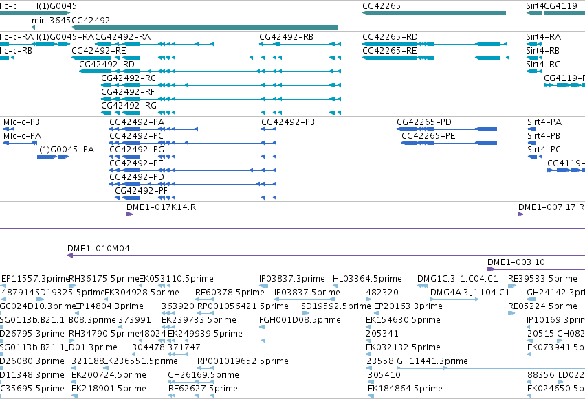Click EST DMG1C.3_1.C04.C1
The image size is (585, 399).
[x=422, y=286]
